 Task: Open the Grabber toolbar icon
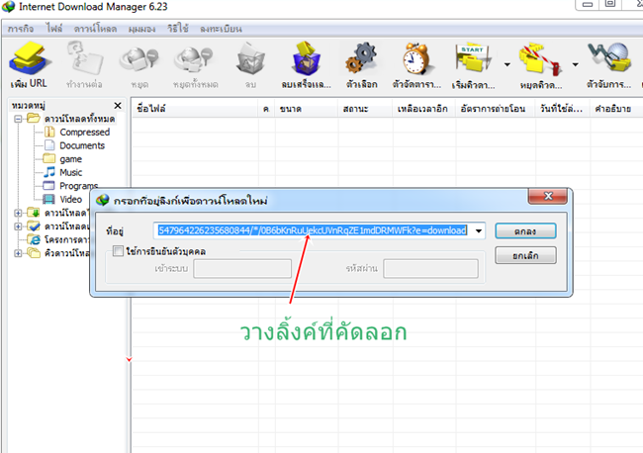pyautogui.click(x=609, y=58)
